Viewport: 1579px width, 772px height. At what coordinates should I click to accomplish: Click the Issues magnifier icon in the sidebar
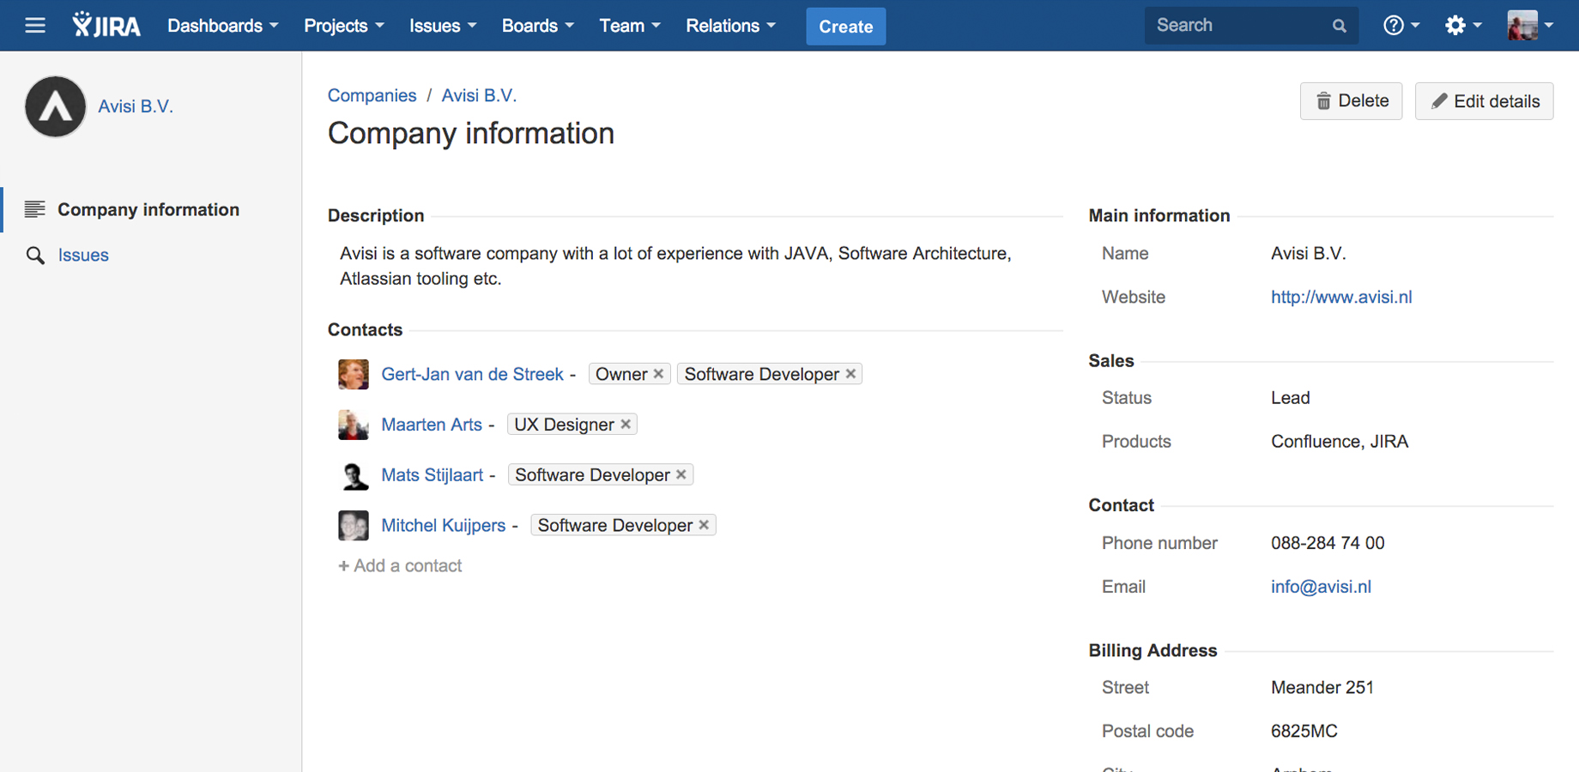point(35,255)
